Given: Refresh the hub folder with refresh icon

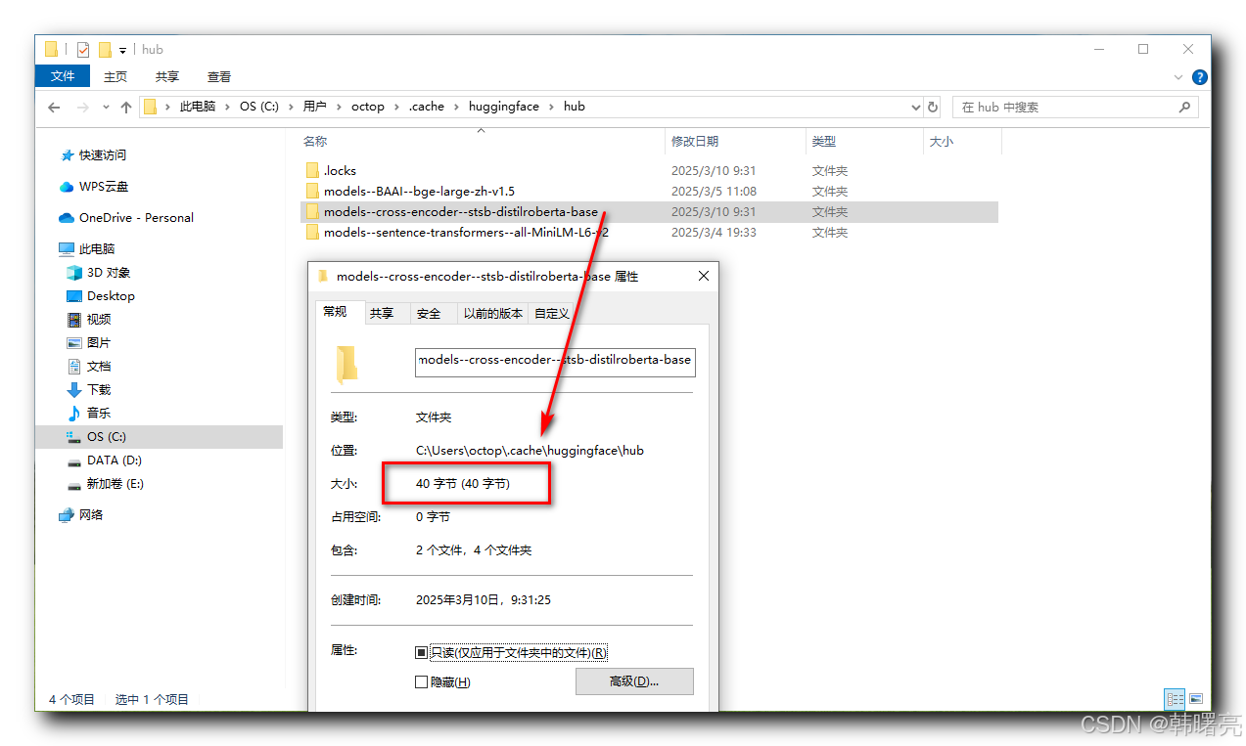Looking at the screenshot, I should [932, 107].
